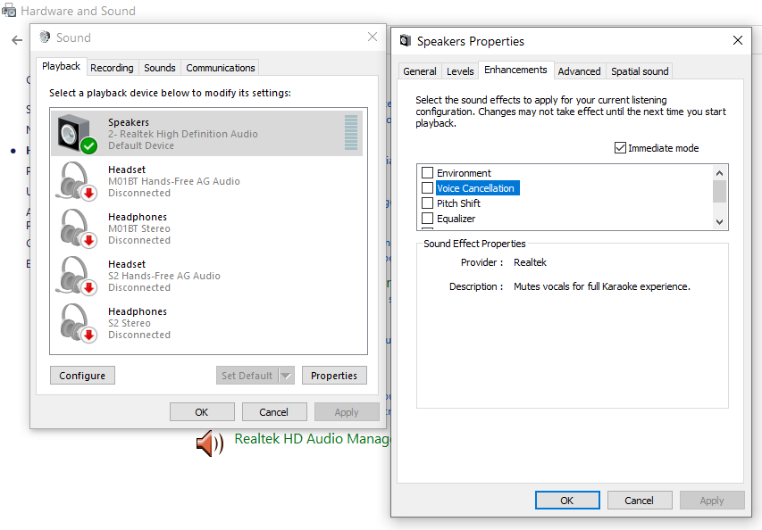Click the M01BT Stereo Headphones icon
This screenshot has height=530, width=762.
coord(76,228)
